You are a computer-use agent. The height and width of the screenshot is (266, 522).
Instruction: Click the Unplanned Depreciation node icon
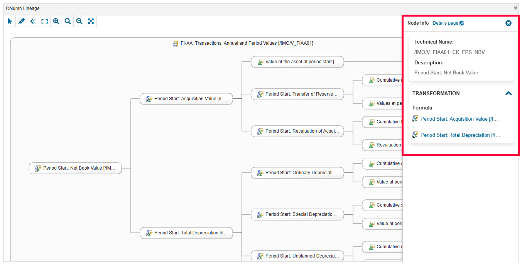(260, 256)
